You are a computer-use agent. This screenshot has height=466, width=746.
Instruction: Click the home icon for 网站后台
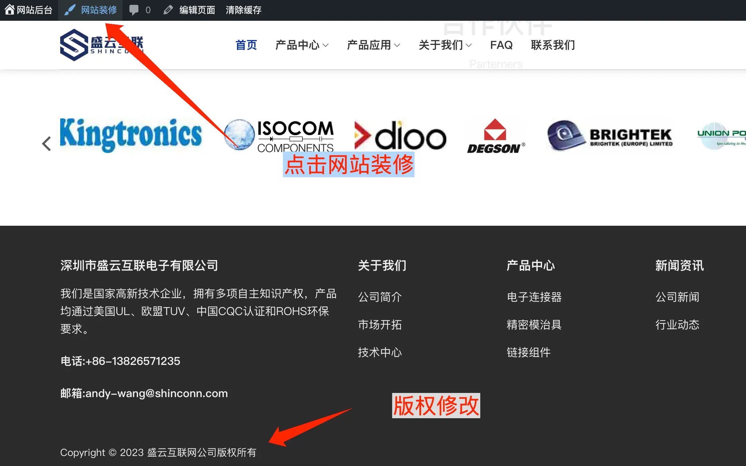pos(9,9)
